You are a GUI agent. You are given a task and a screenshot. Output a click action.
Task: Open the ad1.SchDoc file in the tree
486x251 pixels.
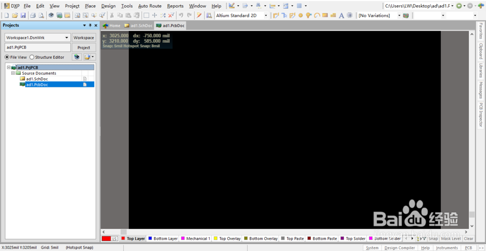tap(37, 79)
